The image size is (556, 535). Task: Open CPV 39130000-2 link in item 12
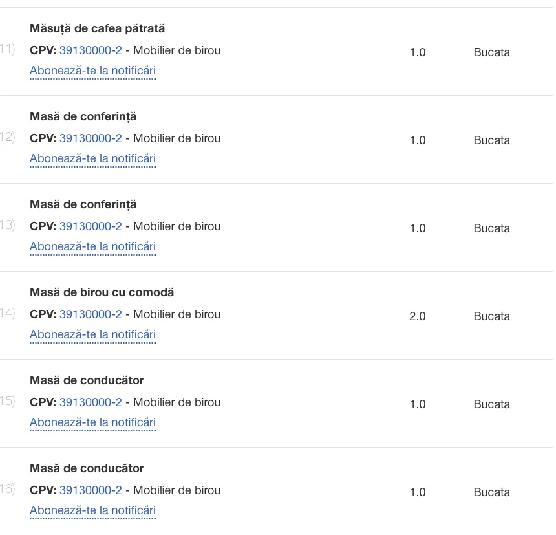[91, 138]
